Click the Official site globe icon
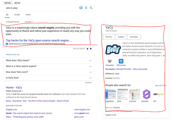Viewport: 172px width, 120px height. pyautogui.click(x=121, y=61)
